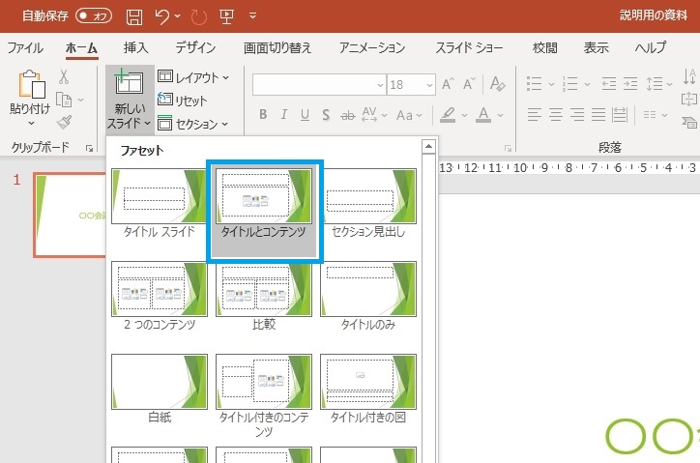Choose the タイトルのみ layout
Screen dimensions: 700x463
click(368, 289)
